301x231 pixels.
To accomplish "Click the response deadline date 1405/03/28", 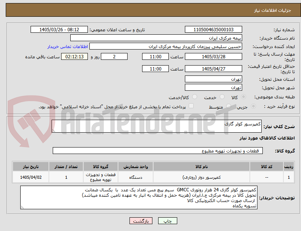I will pos(213,56).
